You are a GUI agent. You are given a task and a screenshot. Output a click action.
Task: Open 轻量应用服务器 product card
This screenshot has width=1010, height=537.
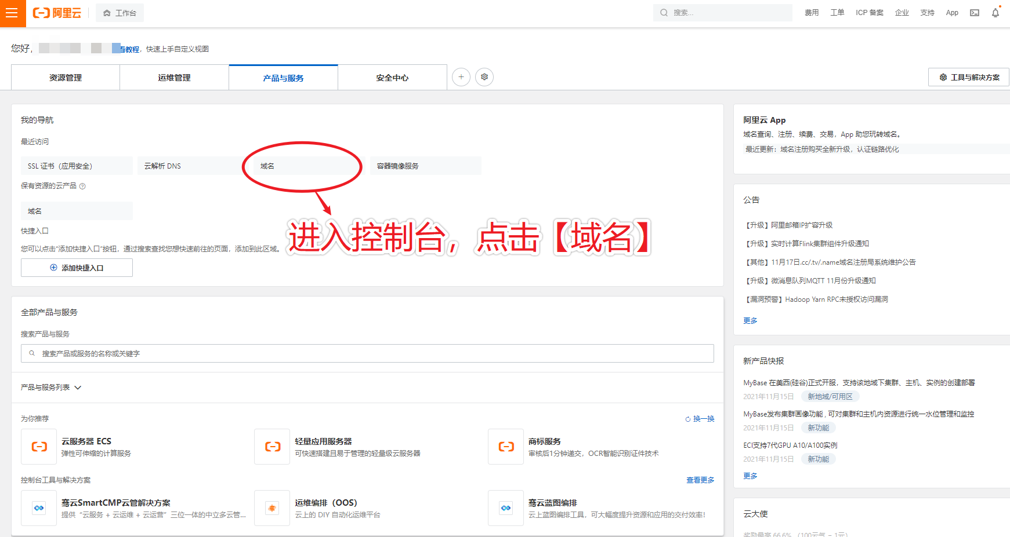click(x=368, y=447)
